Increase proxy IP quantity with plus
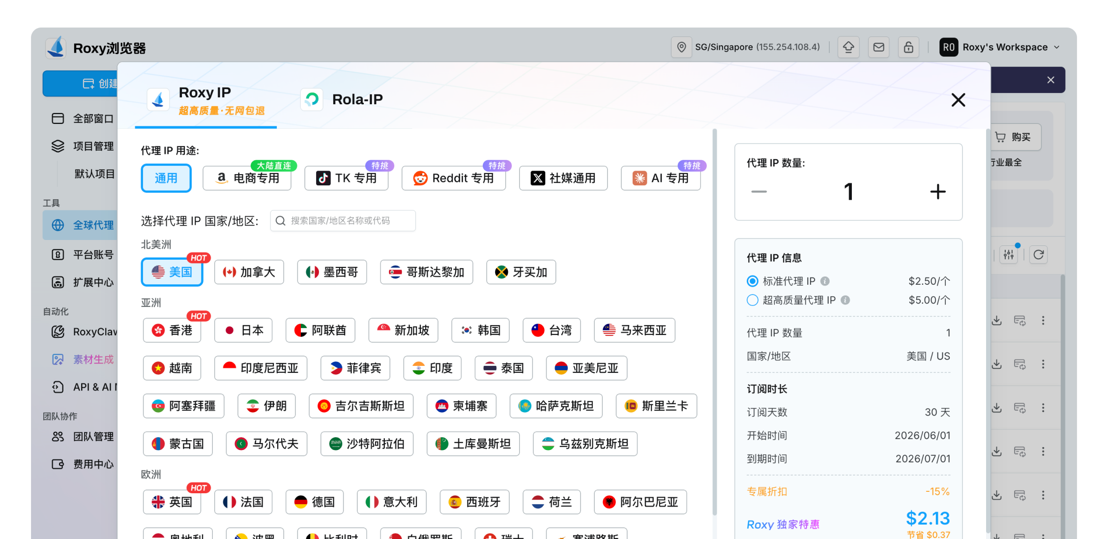Viewport: 1108px width, 539px height. coord(938,192)
